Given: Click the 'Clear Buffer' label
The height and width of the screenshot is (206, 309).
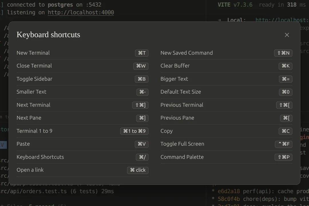Looking at the screenshot, I should [x=175, y=66].
